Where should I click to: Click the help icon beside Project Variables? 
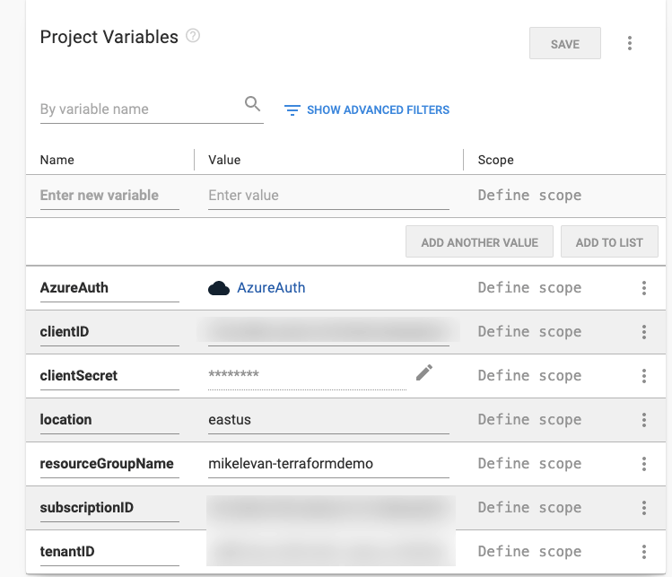point(193,37)
